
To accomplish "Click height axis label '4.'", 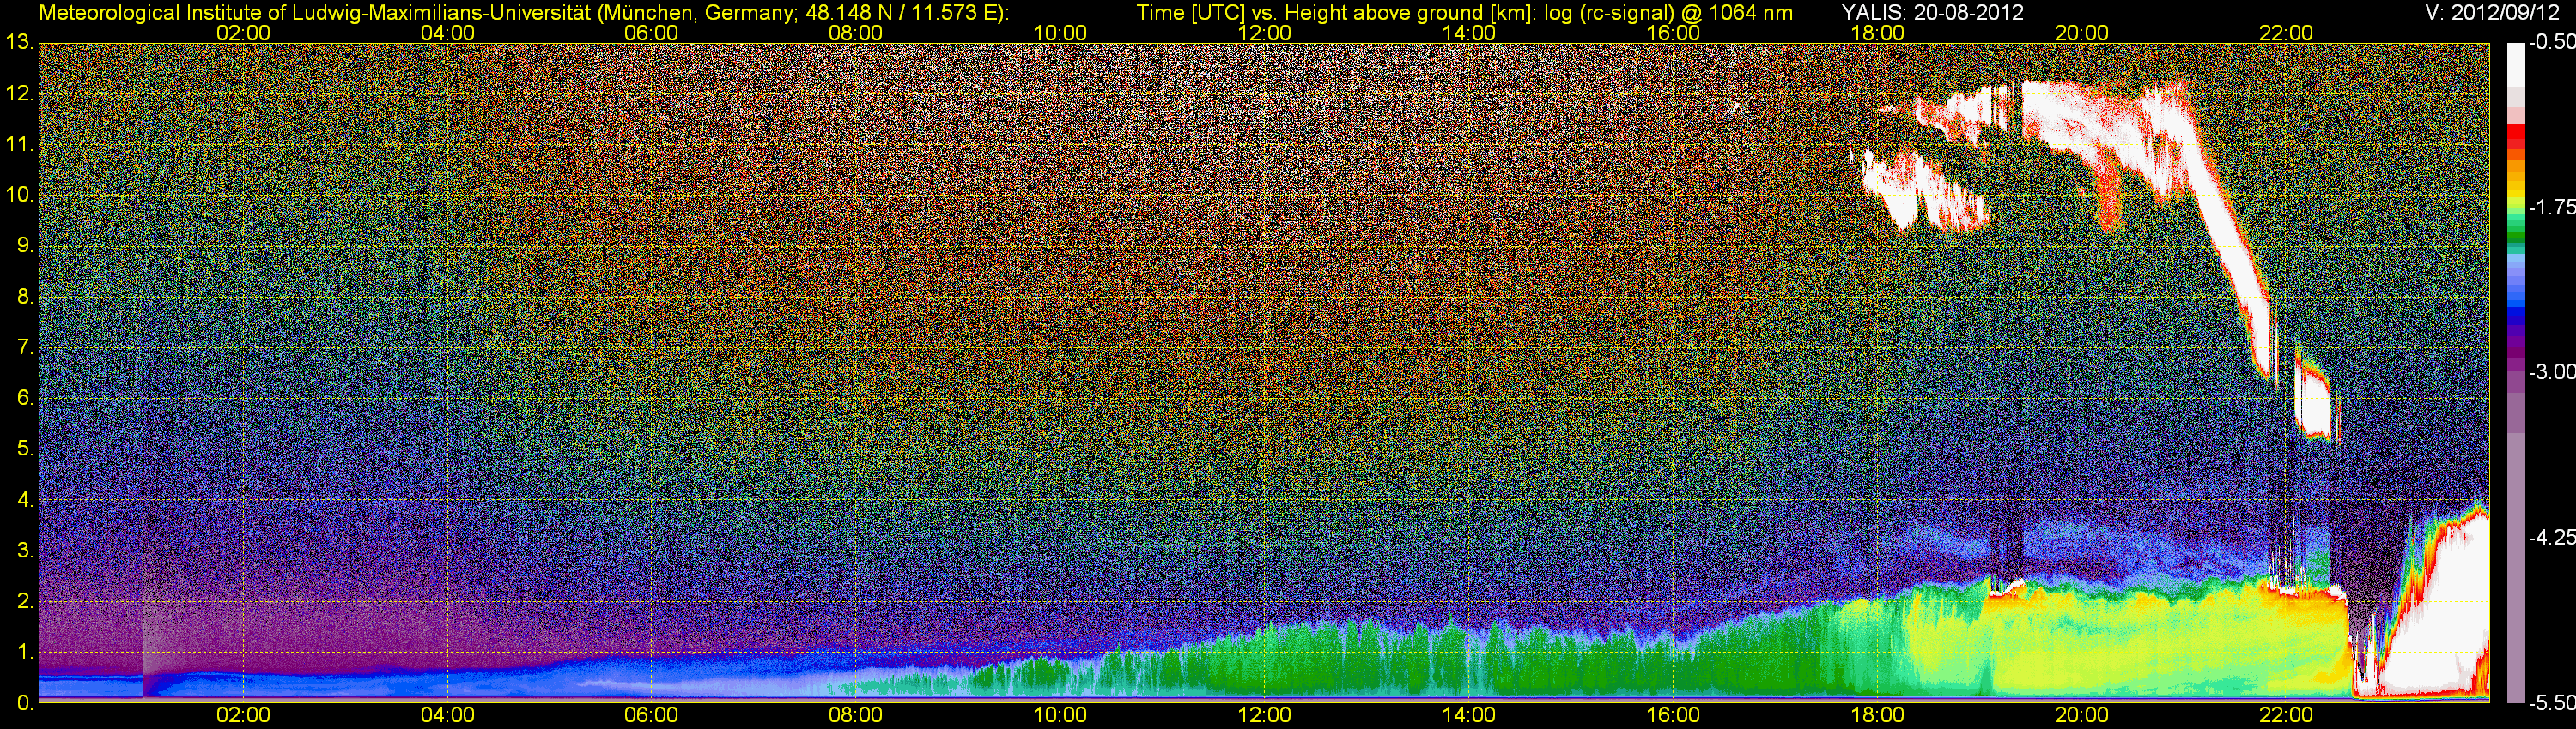I will coord(25,500).
